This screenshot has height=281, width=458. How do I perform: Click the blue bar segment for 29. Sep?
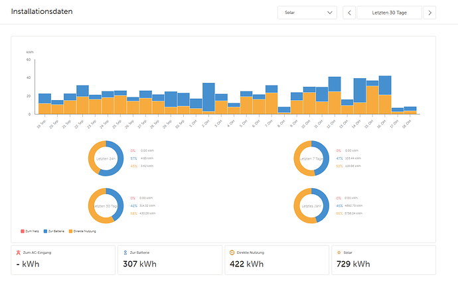click(171, 99)
